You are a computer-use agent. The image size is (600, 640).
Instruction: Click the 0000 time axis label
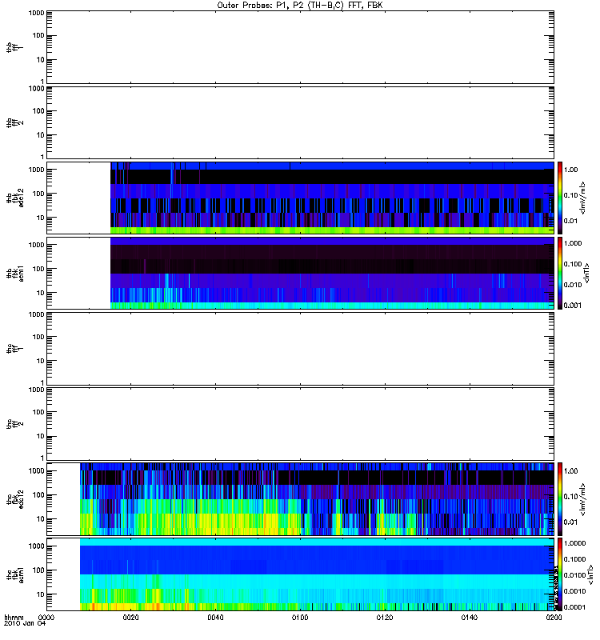[x=46, y=618]
